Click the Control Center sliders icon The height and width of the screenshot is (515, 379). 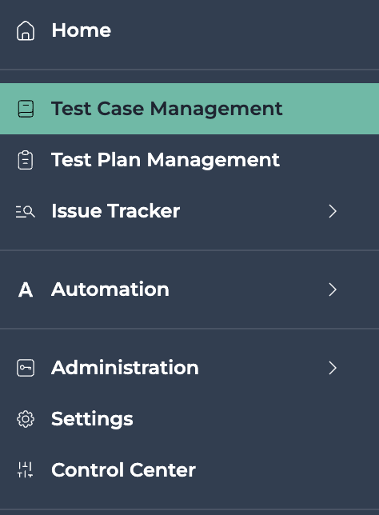26,470
